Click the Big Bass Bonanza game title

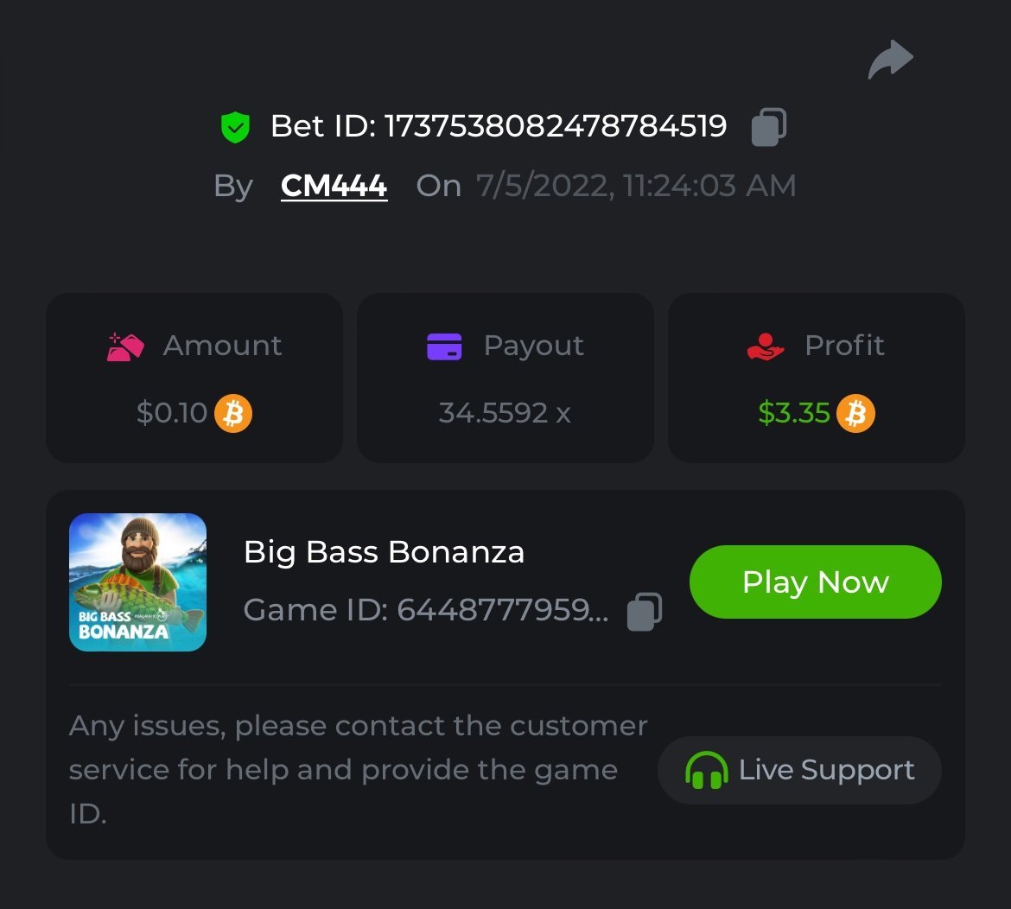tap(384, 552)
